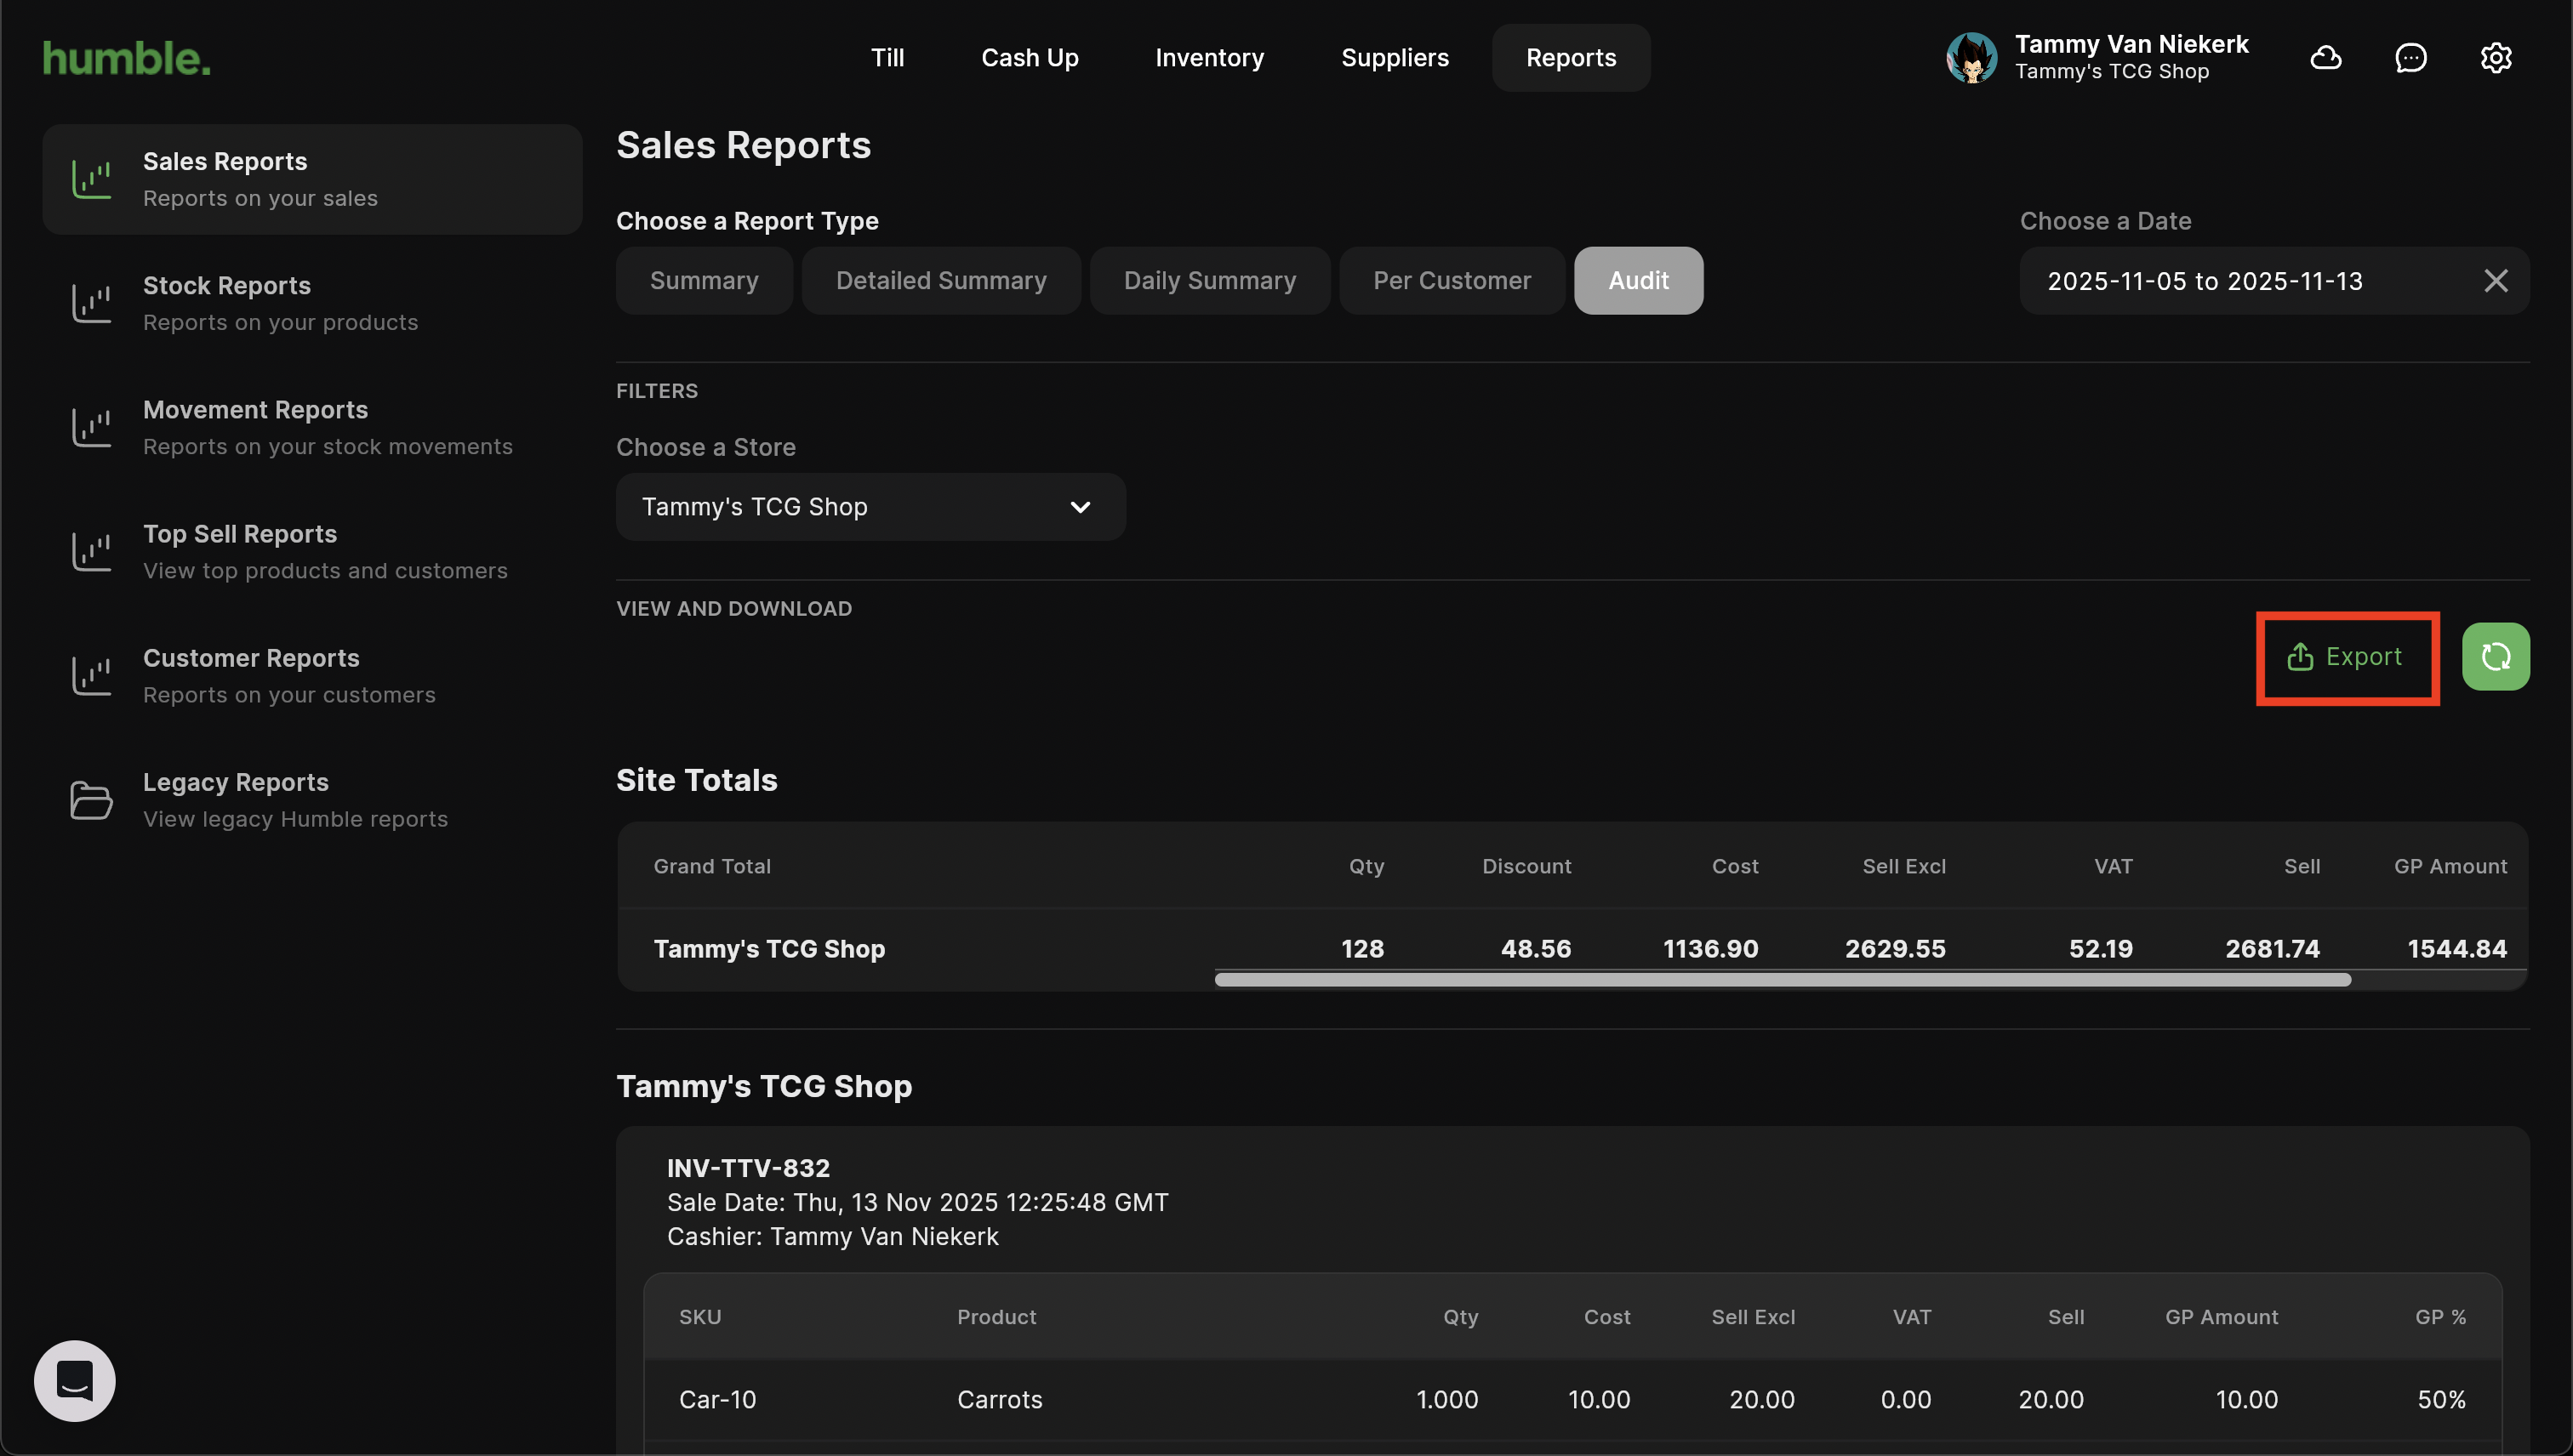Viewport: 2573px width, 1456px height.
Task: Open the chat messages icon
Action: pos(2411,58)
